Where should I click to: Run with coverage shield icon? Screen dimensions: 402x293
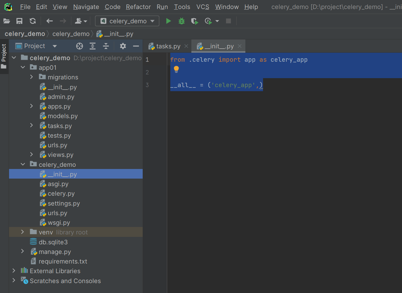click(194, 21)
